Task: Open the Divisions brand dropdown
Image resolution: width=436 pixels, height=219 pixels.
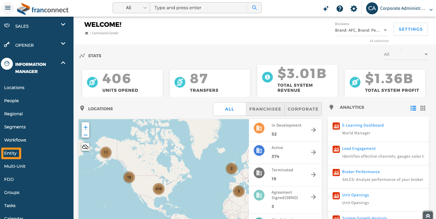Action: (x=385, y=30)
